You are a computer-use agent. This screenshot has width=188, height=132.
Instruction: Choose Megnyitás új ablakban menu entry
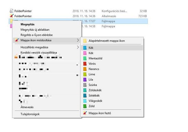(x=35, y=30)
